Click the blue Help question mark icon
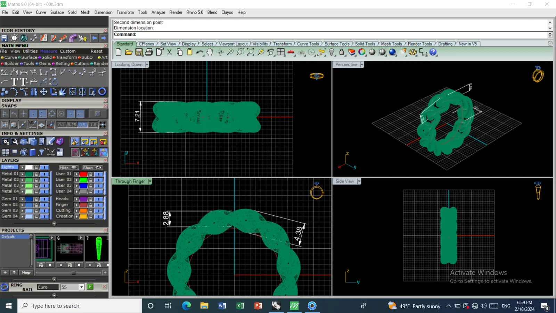 (433, 52)
